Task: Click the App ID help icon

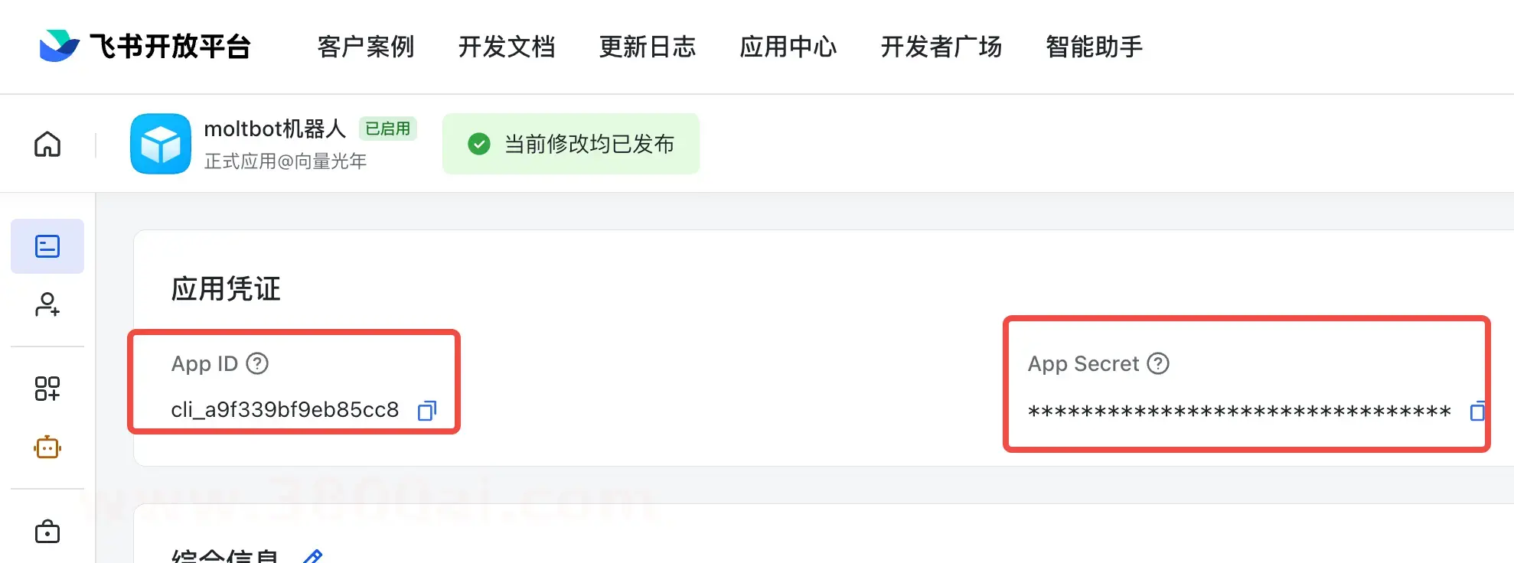Action: (257, 363)
